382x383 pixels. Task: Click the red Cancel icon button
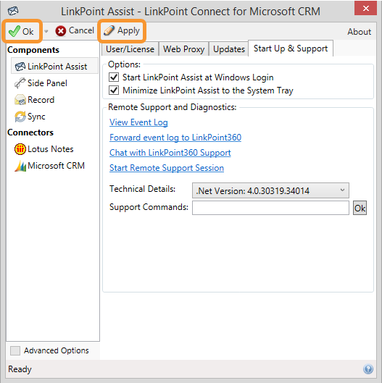(x=75, y=31)
